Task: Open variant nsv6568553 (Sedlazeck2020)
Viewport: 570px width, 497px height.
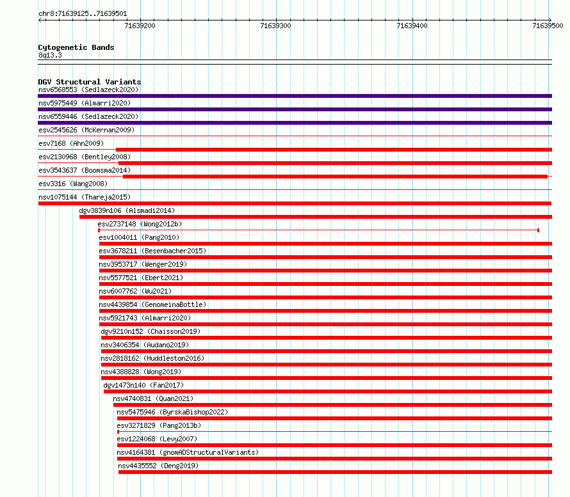Action: 88,90
